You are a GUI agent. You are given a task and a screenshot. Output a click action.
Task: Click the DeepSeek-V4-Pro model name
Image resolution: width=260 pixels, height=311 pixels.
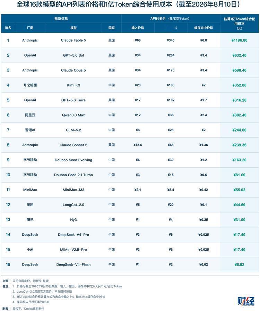coord(73,235)
